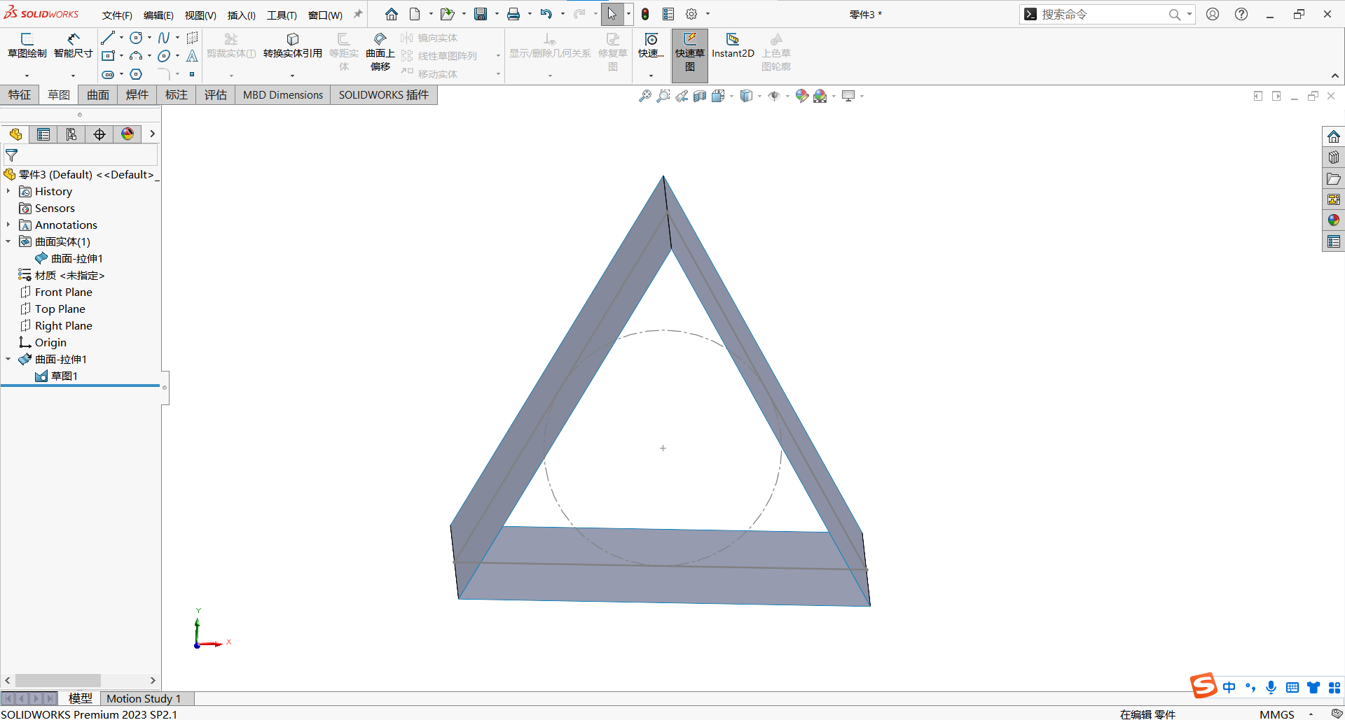Click the Smart Dimension (智能尺寸) tool

tap(73, 44)
